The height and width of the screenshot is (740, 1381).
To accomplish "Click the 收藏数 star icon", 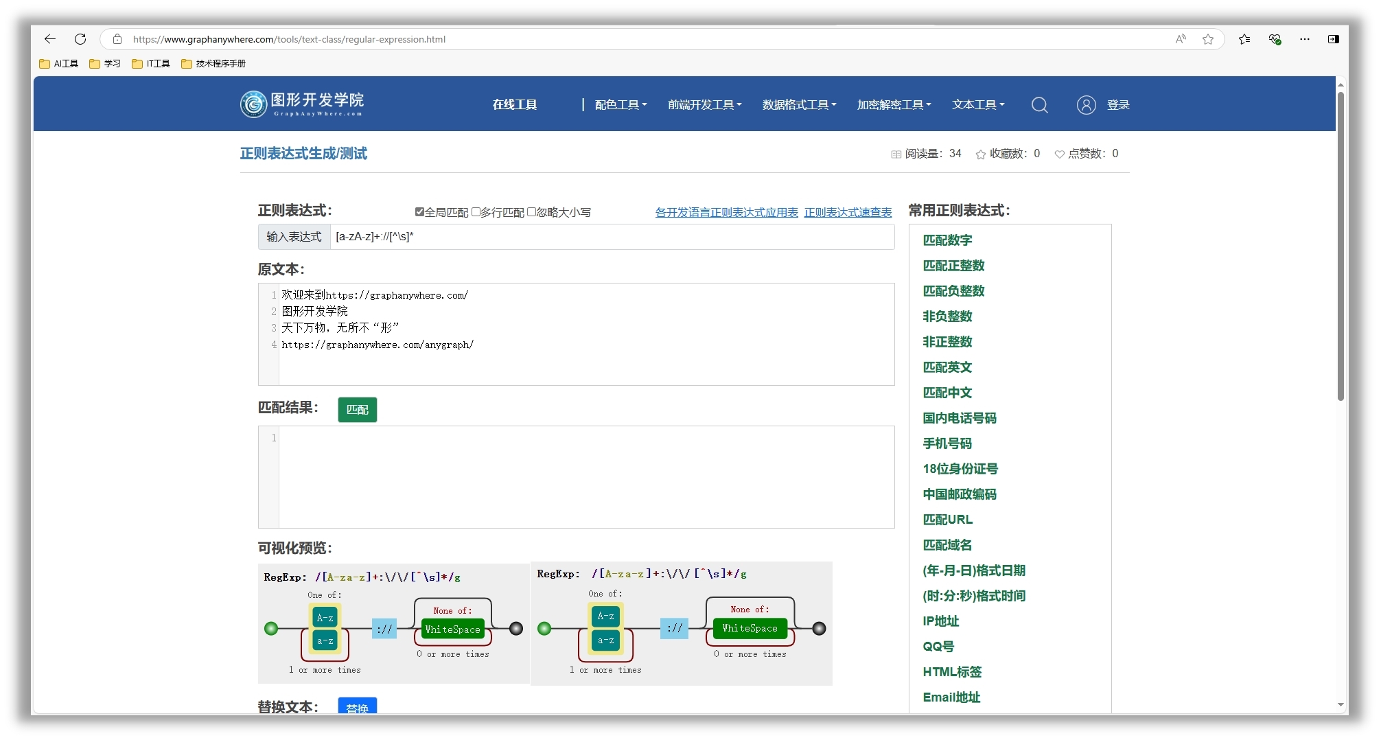I will pyautogui.click(x=981, y=154).
